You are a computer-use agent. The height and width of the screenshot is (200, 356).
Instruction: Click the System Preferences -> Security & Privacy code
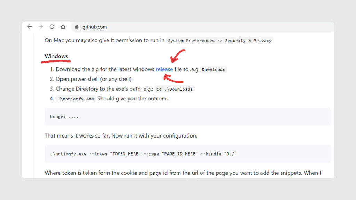tap(219, 41)
